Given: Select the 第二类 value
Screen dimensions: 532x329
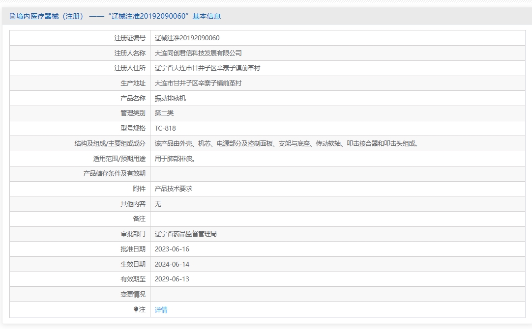Looking at the screenshot, I should [x=164, y=113].
